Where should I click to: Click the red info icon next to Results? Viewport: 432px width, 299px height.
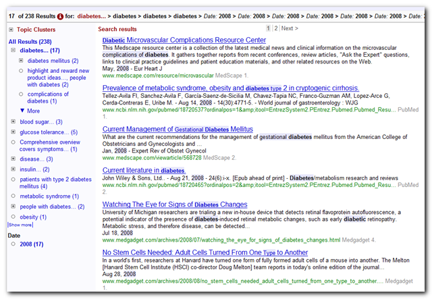pos(60,16)
